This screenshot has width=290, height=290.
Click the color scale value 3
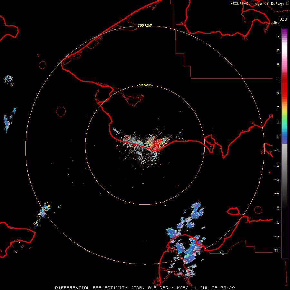(278, 93)
